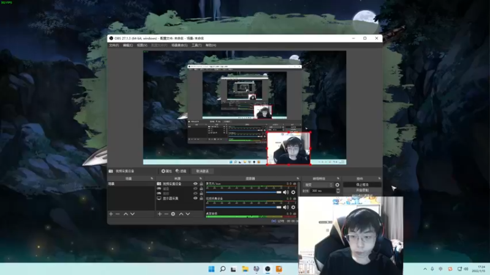Click the 桌面音频 green level meter

[x=251, y=216]
